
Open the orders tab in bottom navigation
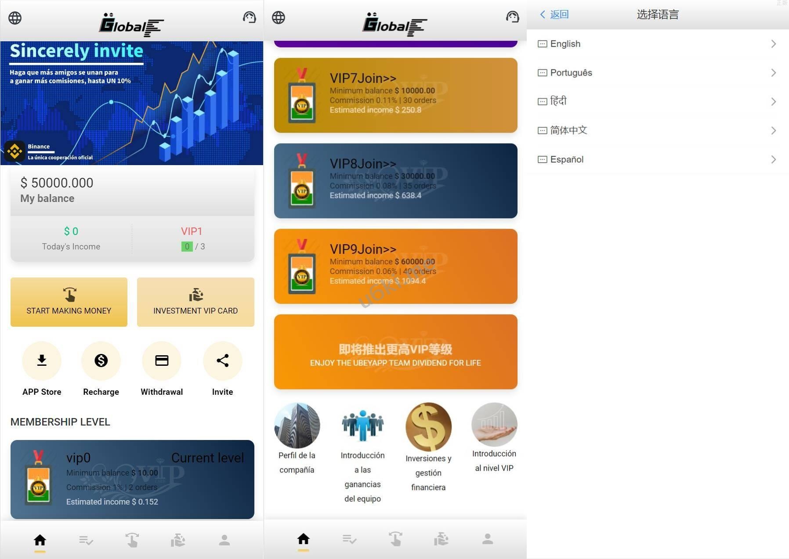pyautogui.click(x=86, y=539)
